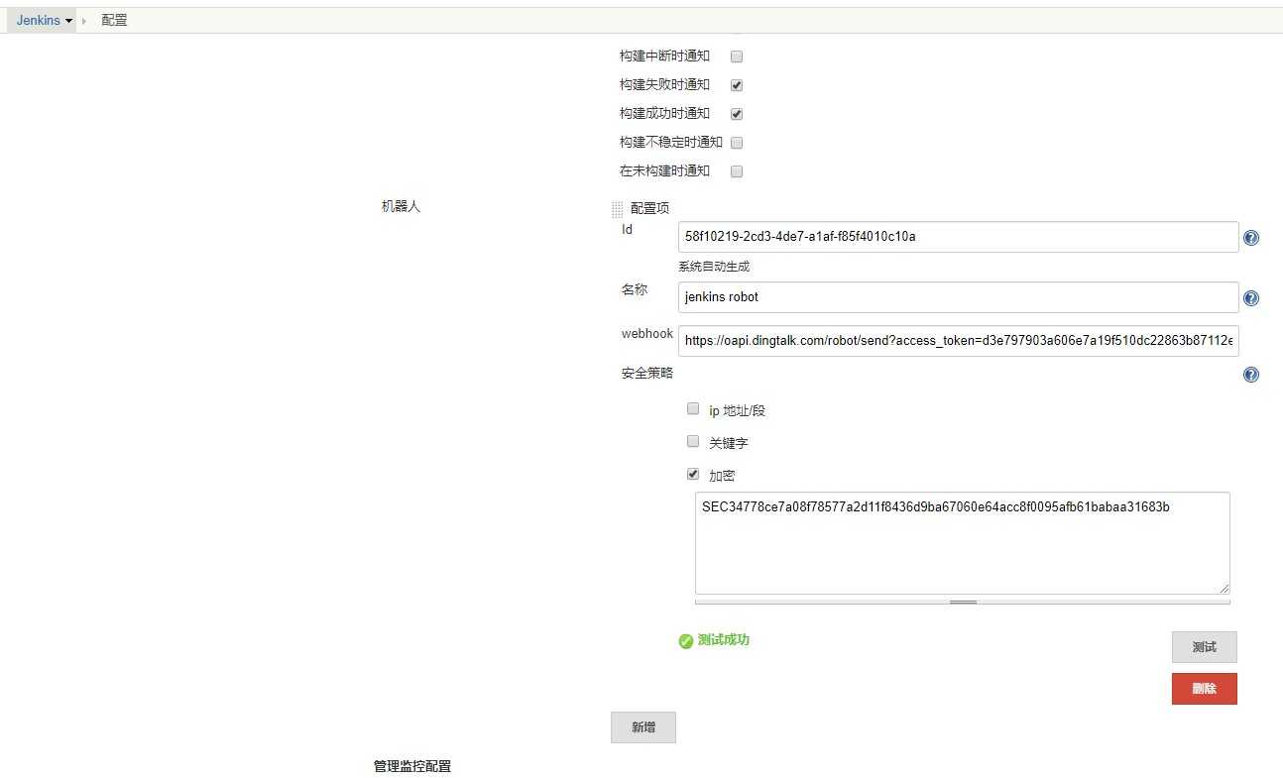Click the 配置 breadcrumb item
Screen dimensions: 1283x778
(114, 20)
